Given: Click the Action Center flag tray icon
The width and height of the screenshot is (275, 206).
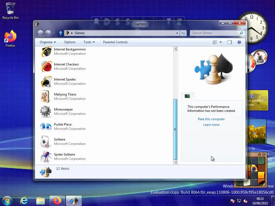Looking at the screenshot, I should [x=233, y=201].
